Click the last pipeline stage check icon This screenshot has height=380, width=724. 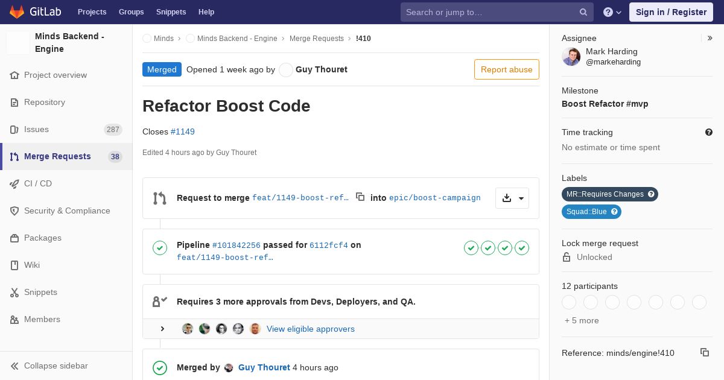522,248
